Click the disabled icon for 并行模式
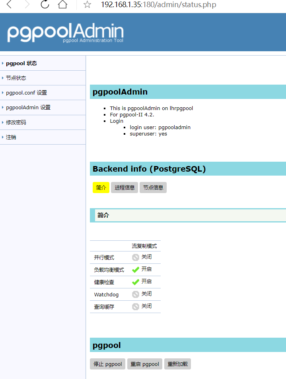Image resolution: width=286 pixels, height=379 pixels. click(136, 257)
